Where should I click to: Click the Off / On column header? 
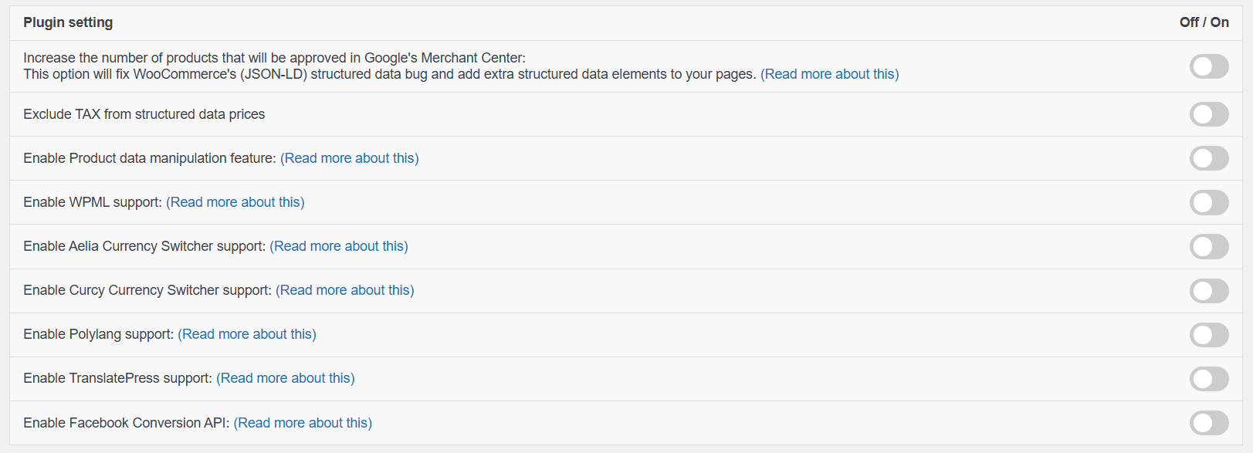[x=1204, y=22]
